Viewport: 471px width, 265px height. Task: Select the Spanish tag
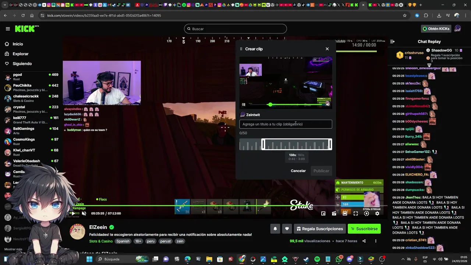click(123, 241)
